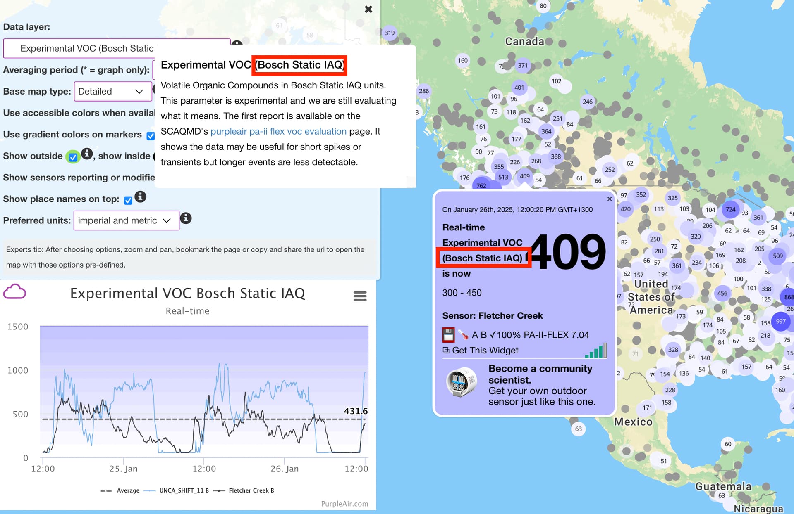Open the PurpleAir.com chart credit link
The width and height of the screenshot is (794, 514).
point(344,504)
